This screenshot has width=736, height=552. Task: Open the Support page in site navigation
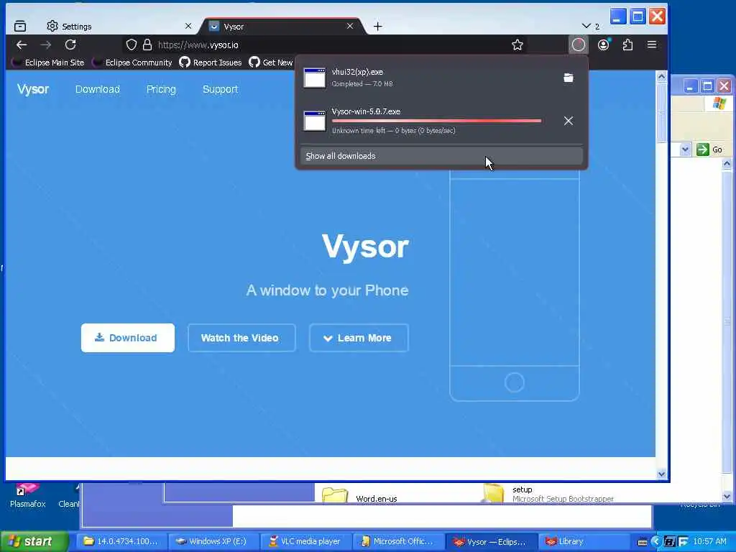click(220, 89)
